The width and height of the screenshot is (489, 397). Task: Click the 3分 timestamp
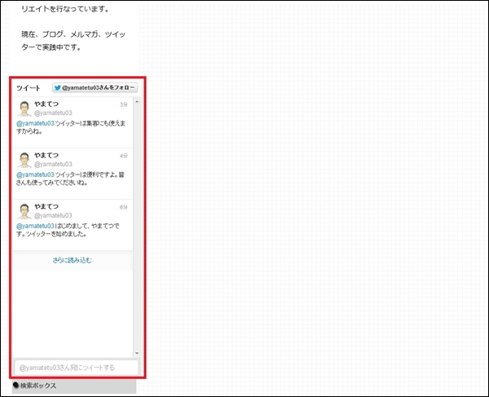pyautogui.click(x=124, y=104)
